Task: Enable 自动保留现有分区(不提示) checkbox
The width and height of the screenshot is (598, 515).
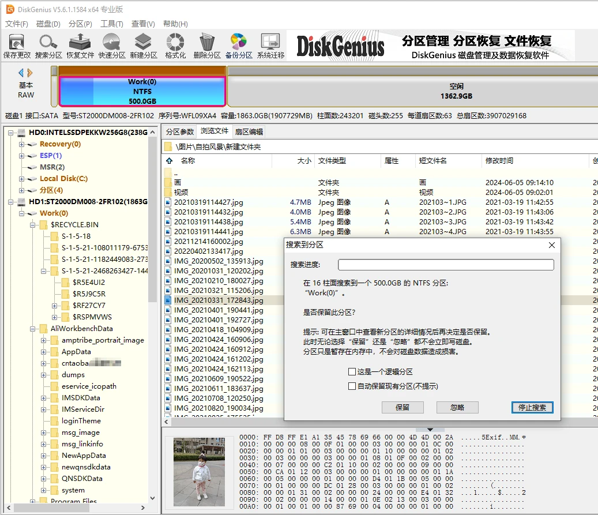Action: coord(352,386)
